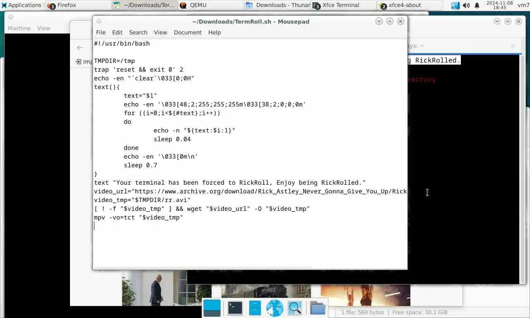The image size is (530, 318).
Task: Launch web browser globe icon in dock
Action: pos(275,308)
